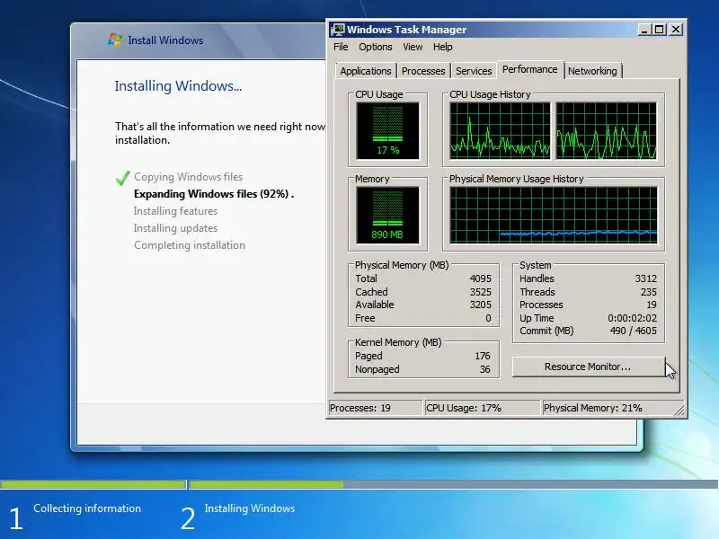Switch to the Services tab
The width and height of the screenshot is (719, 539).
(x=474, y=71)
